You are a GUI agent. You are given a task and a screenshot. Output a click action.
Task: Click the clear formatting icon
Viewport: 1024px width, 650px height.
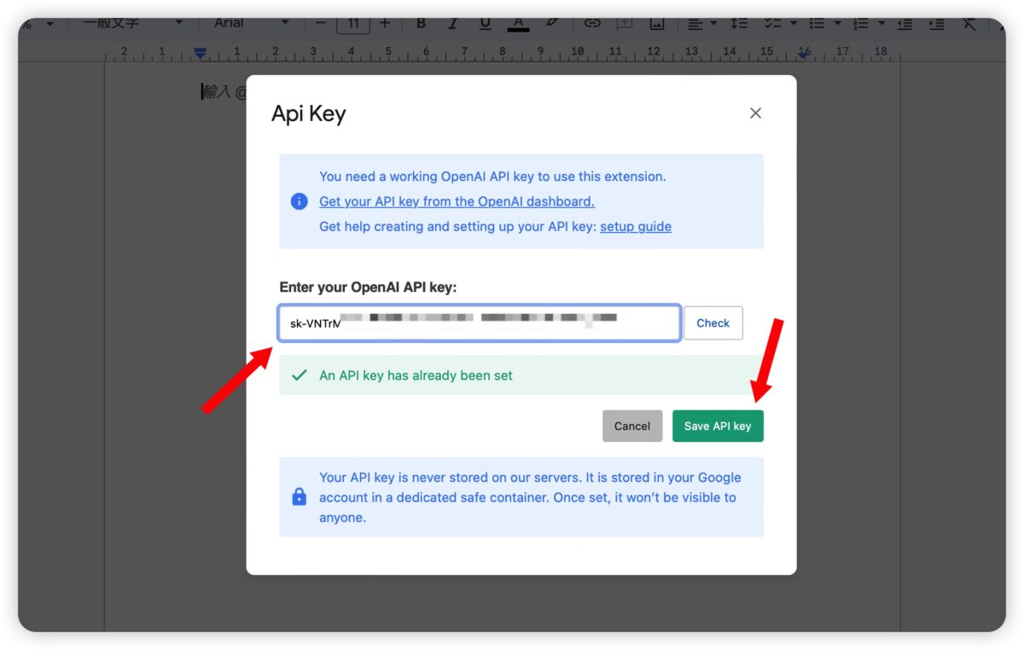click(969, 23)
